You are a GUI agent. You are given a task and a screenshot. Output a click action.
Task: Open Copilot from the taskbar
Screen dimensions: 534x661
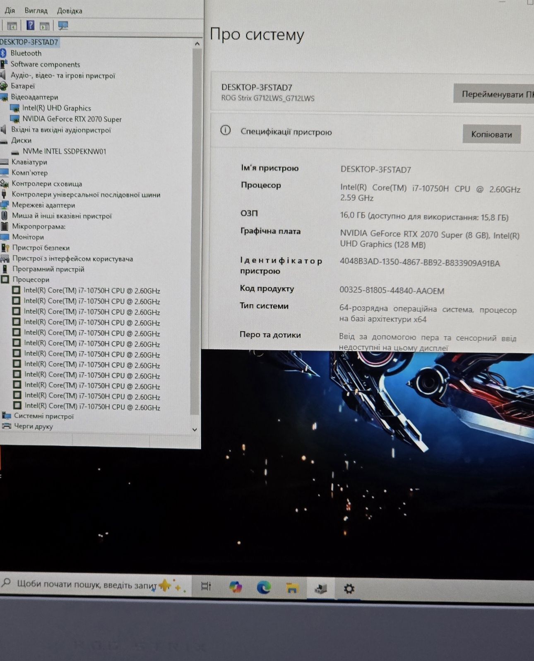tap(236, 587)
